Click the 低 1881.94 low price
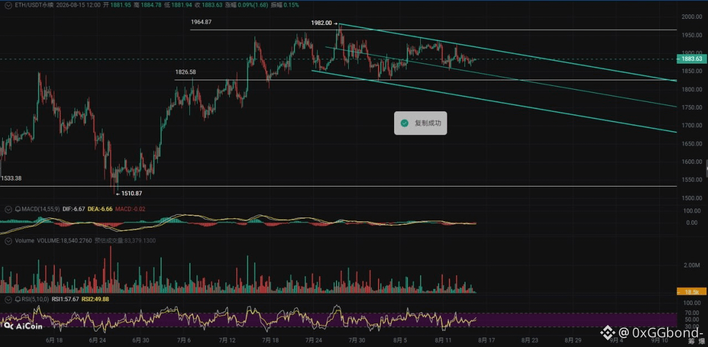Image resolution: width=708 pixels, height=347 pixels. click(x=178, y=4)
